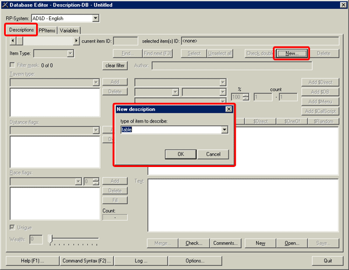This screenshot has height=270, width=349.
Task: Click the Wealth slider track
Action: [73, 239]
